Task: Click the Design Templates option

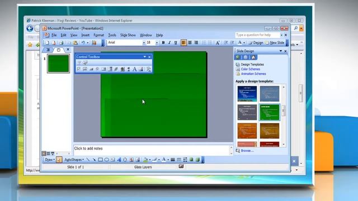Action: coord(252,65)
